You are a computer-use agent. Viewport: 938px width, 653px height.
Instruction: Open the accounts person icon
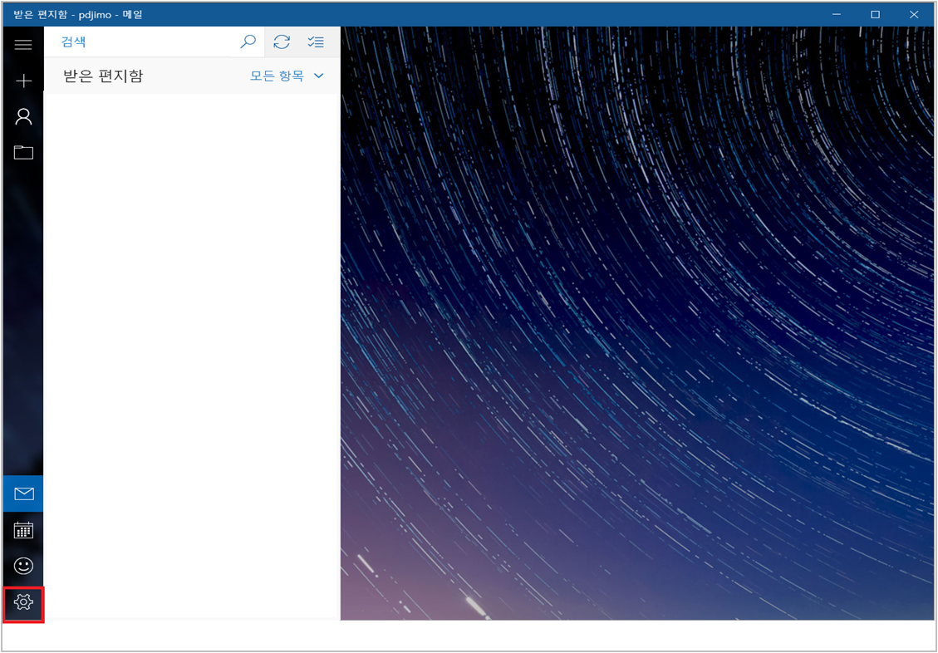click(x=23, y=116)
